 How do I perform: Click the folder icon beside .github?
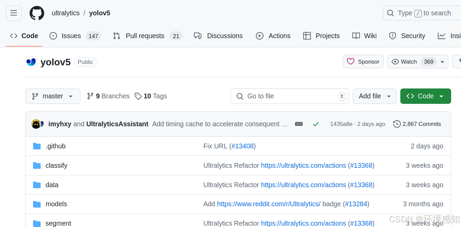point(37,146)
